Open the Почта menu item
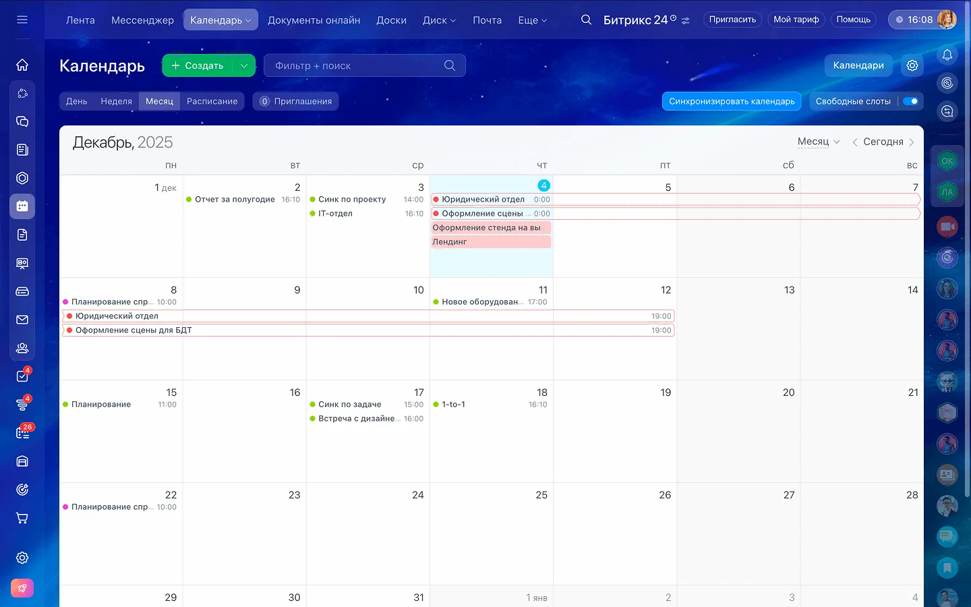The width and height of the screenshot is (971, 607). [487, 20]
